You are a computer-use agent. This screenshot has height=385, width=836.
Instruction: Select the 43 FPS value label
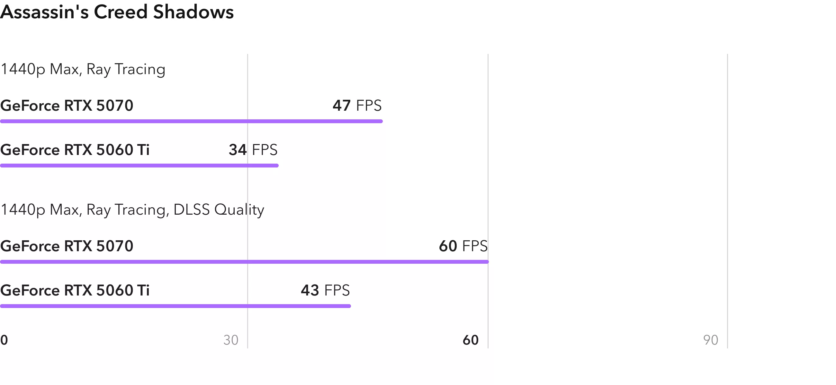pos(325,290)
